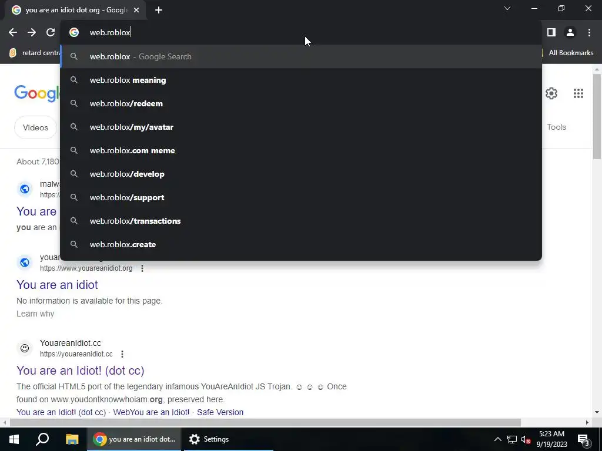
Task: Open more options for youareanidiot.org result
Action: pos(142,268)
